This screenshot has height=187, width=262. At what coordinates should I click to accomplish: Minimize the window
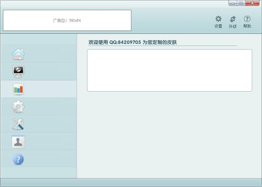tap(233, 3)
